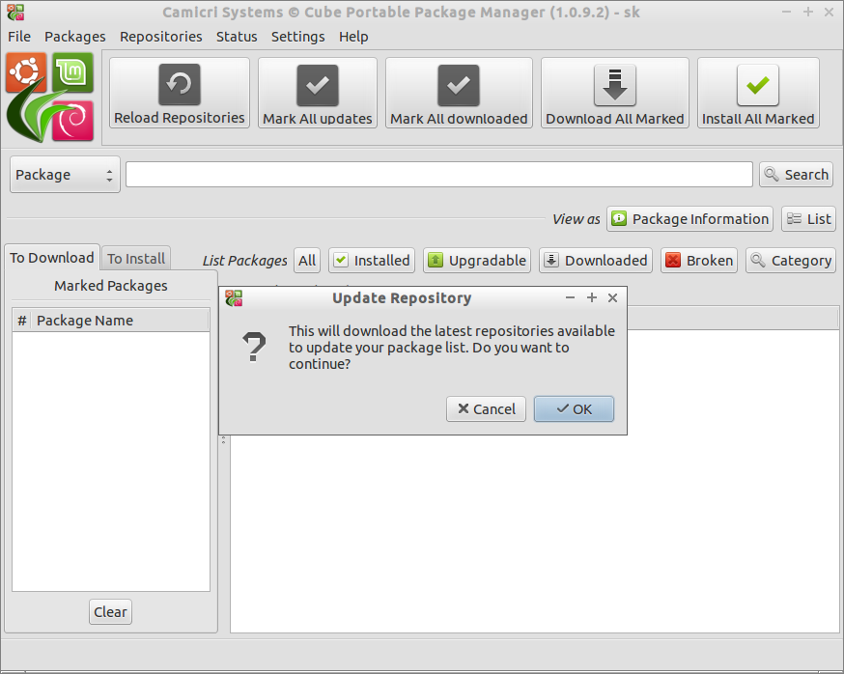
Task: Open the Category package filter
Action: tap(790, 260)
